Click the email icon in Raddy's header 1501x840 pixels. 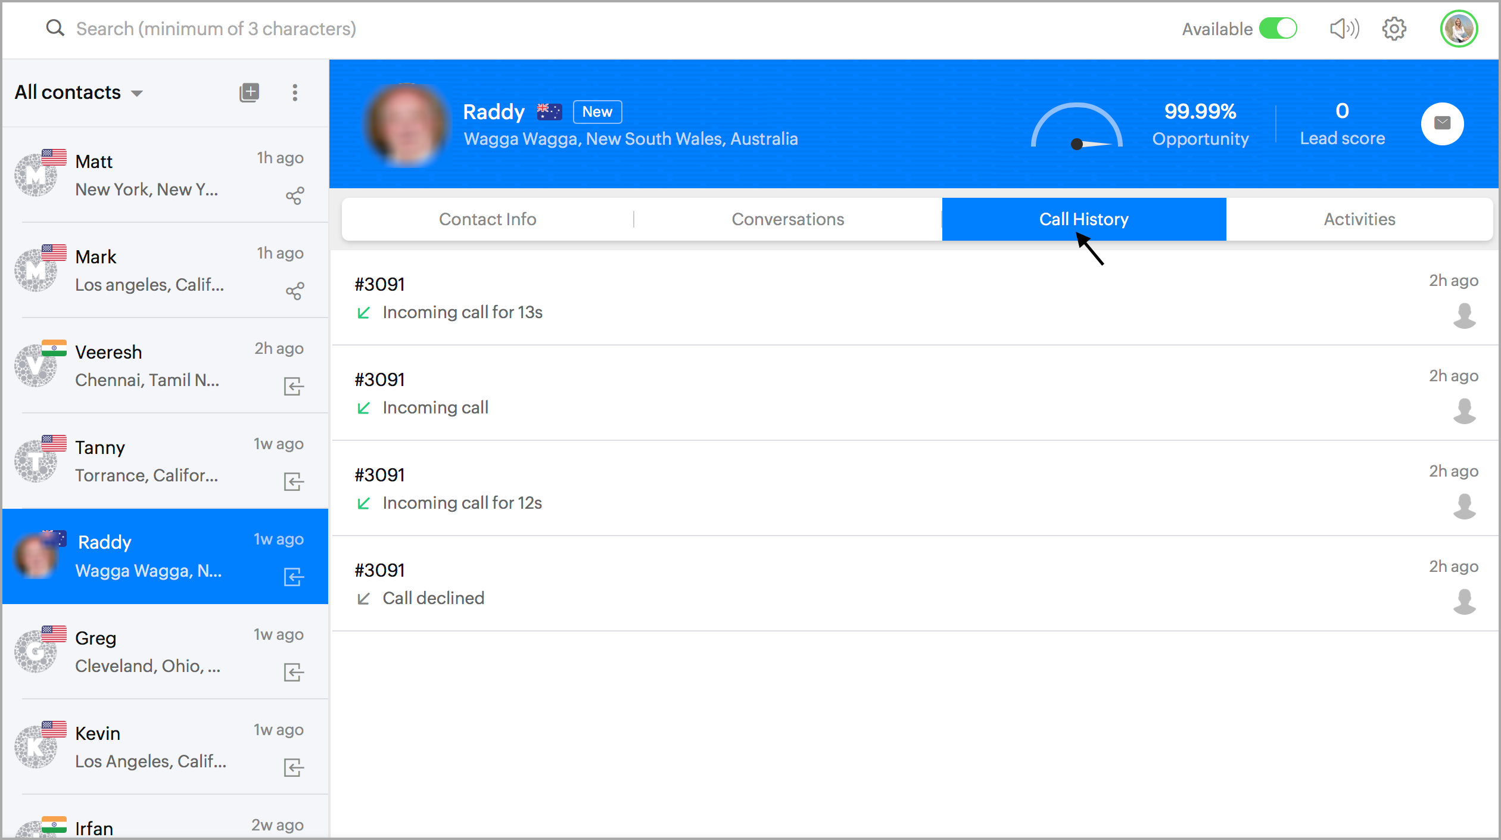1442,123
